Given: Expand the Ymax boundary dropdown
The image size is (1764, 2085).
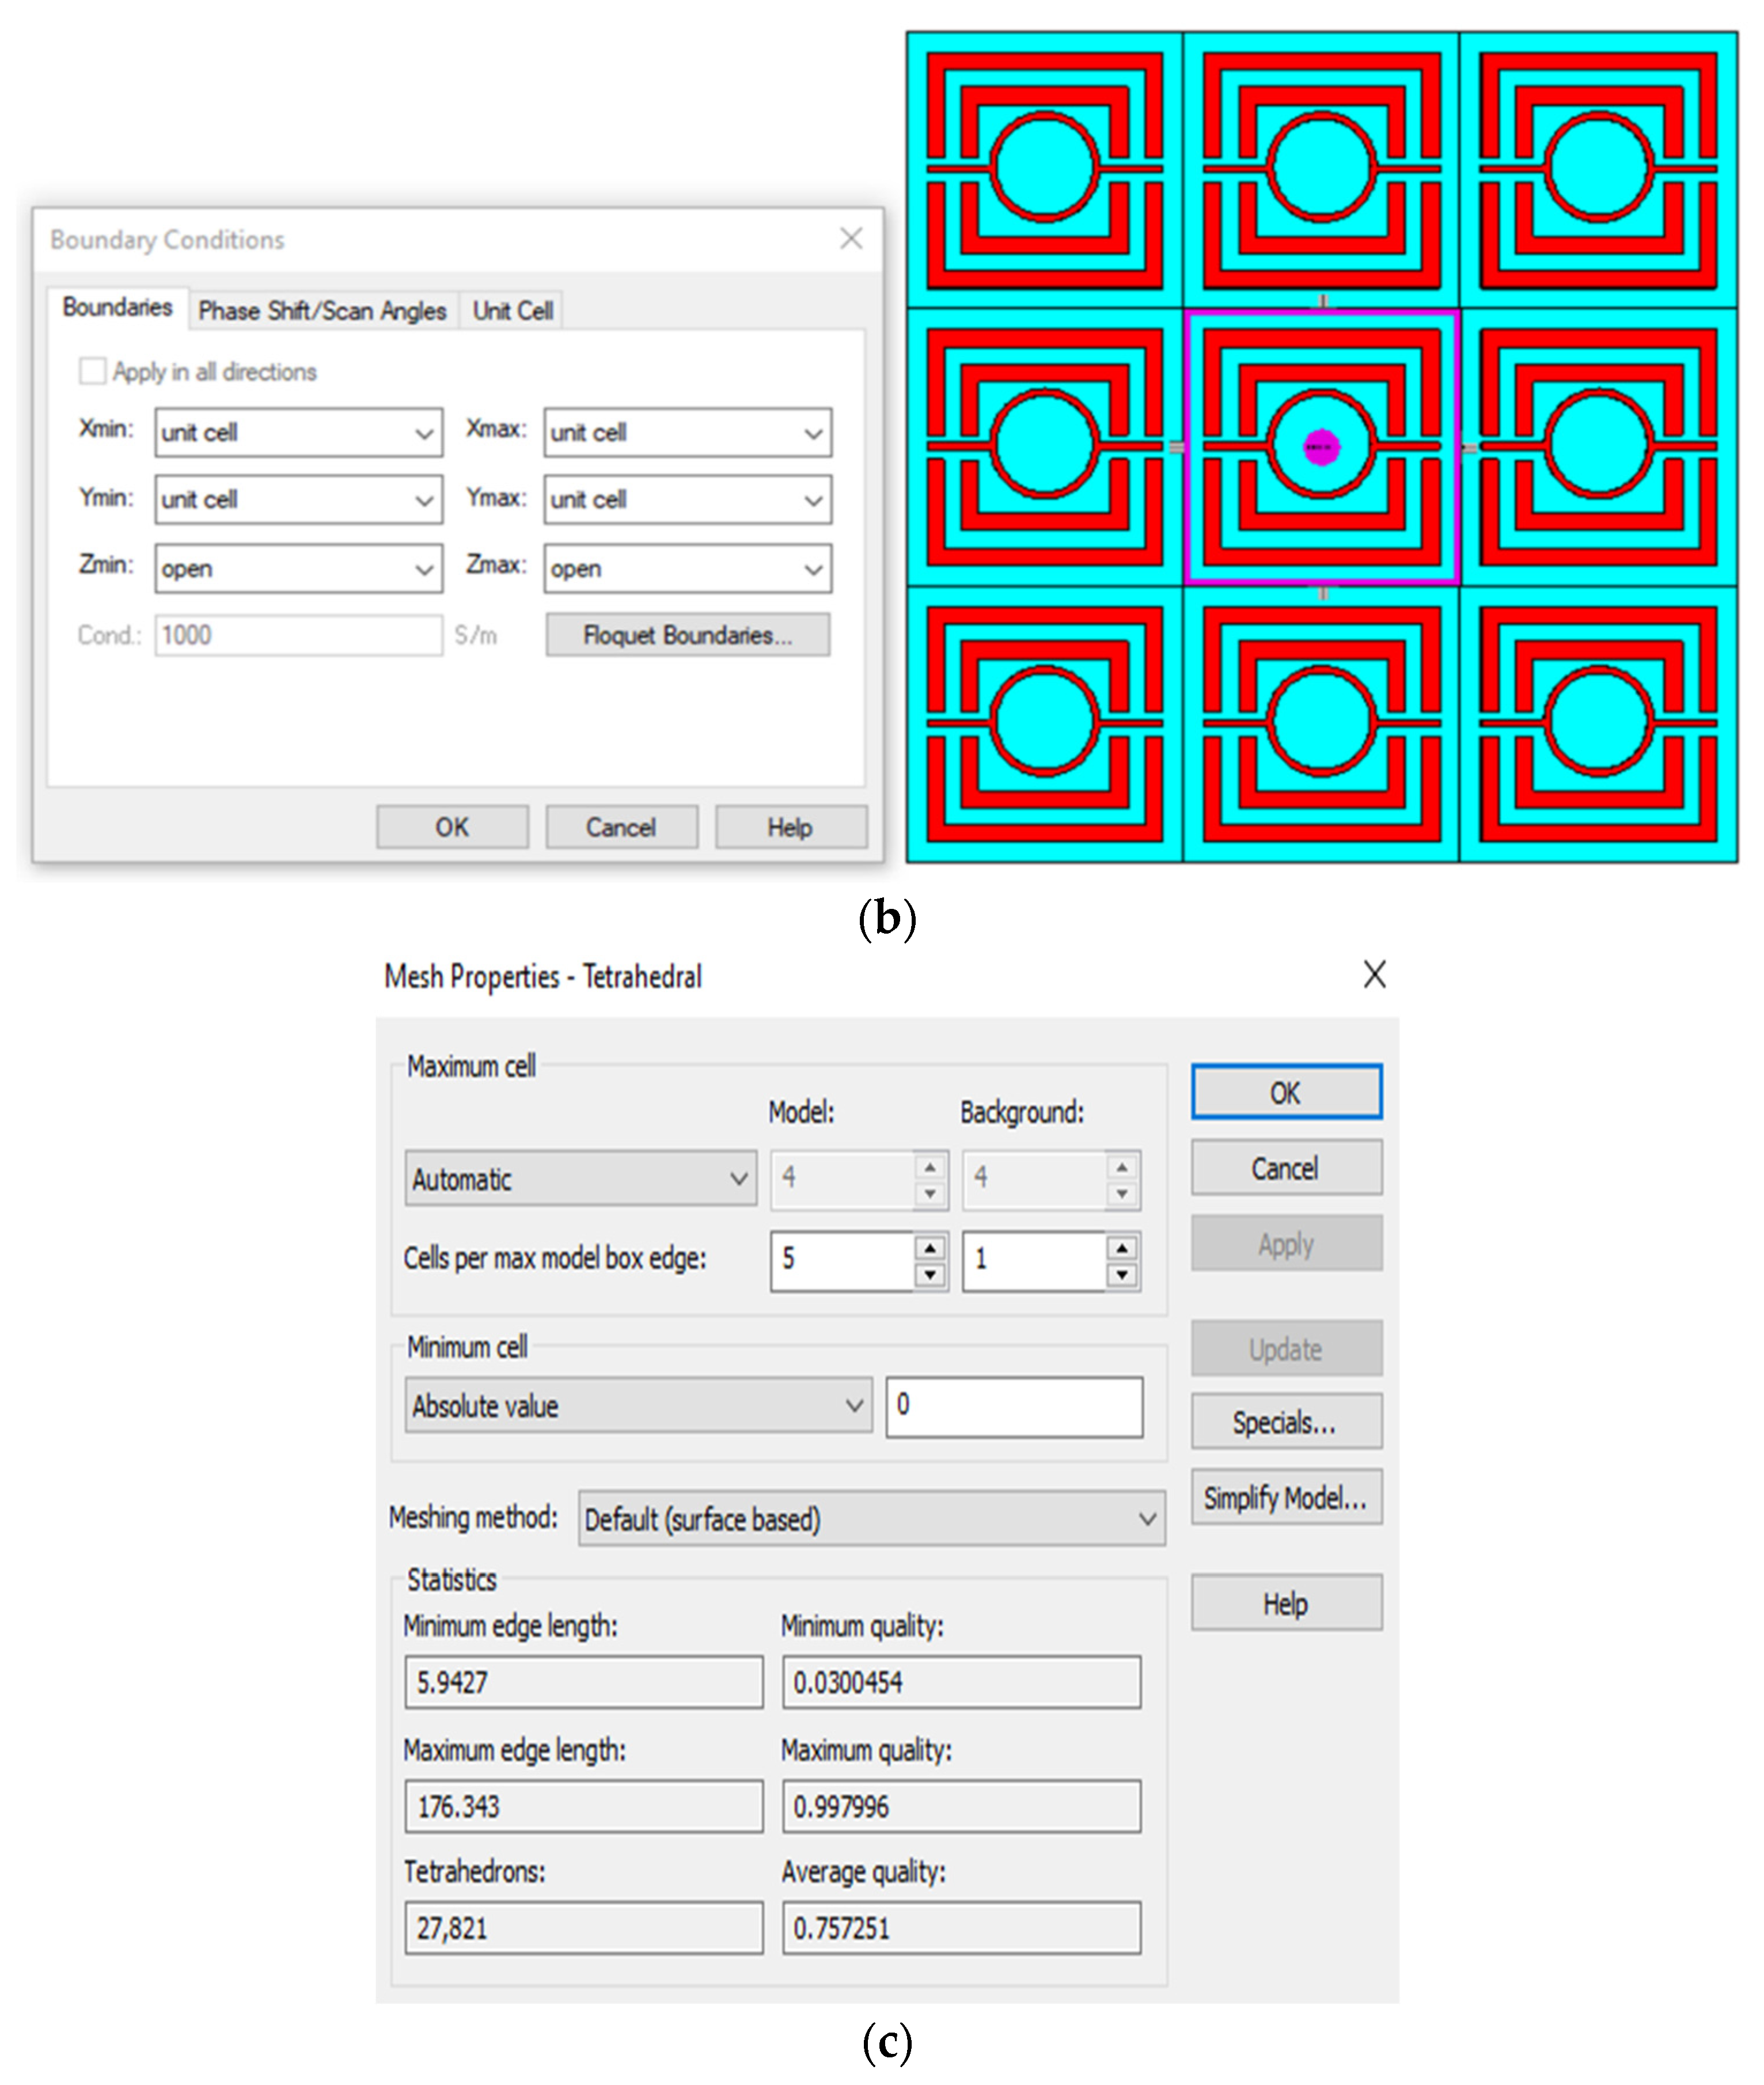Looking at the screenshot, I should pyautogui.click(x=687, y=499).
